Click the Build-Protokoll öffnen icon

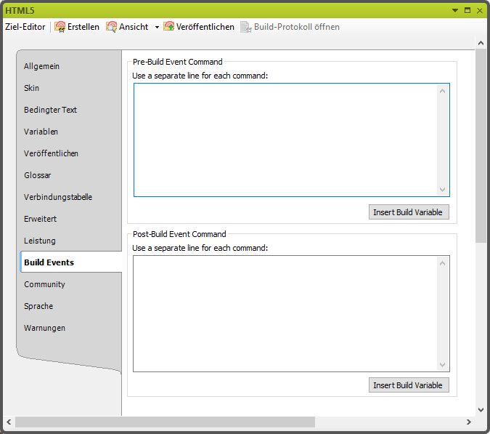click(247, 27)
